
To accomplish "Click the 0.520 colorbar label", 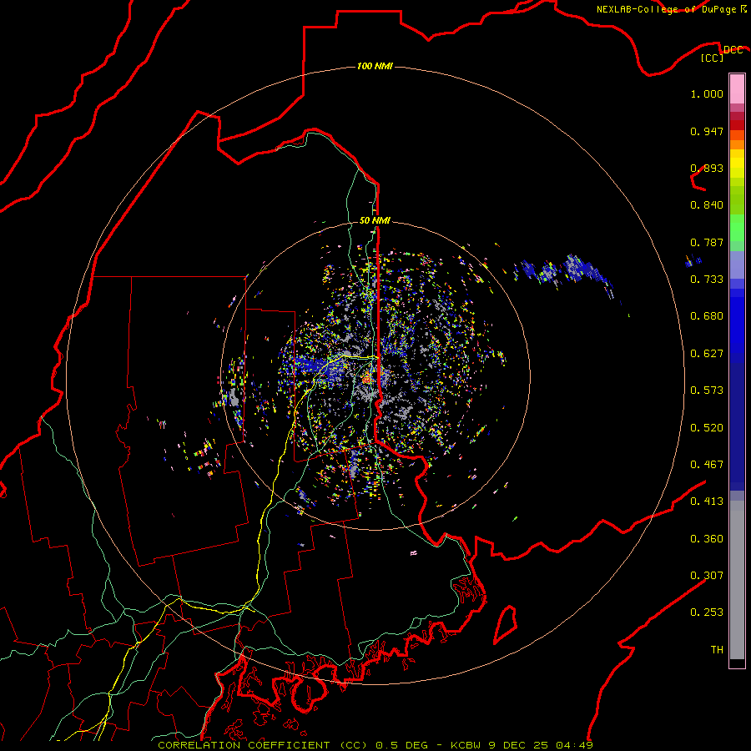I will [x=707, y=428].
